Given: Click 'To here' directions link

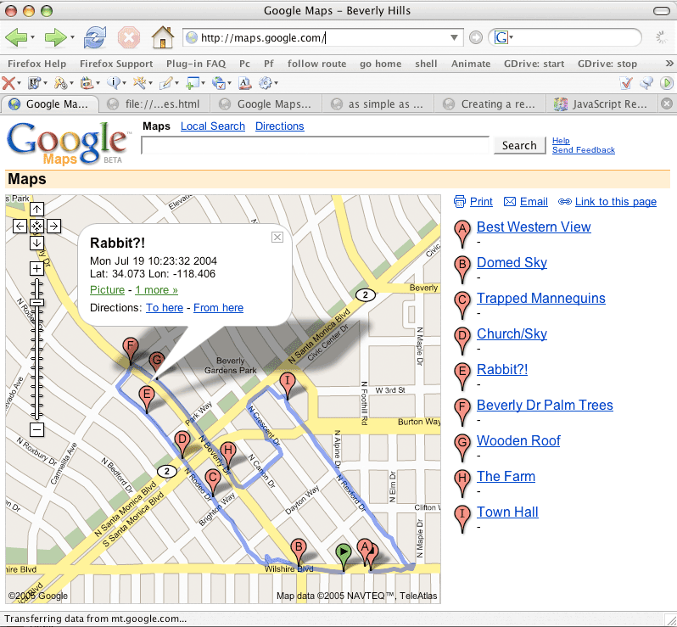Looking at the screenshot, I should 165,308.
